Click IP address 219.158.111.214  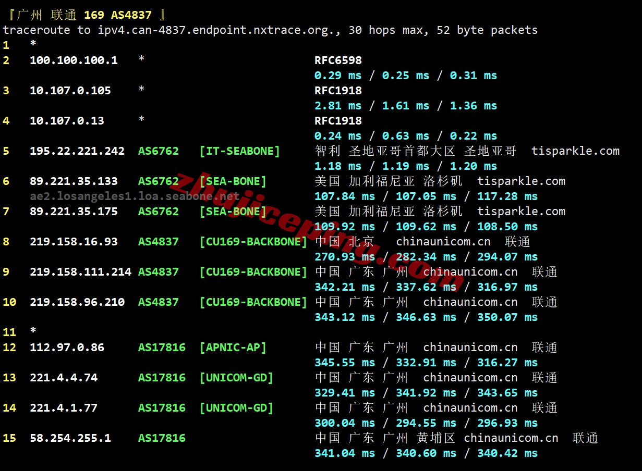coord(80,272)
